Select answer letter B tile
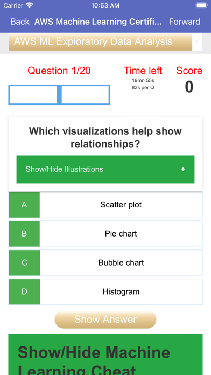 tap(24, 234)
